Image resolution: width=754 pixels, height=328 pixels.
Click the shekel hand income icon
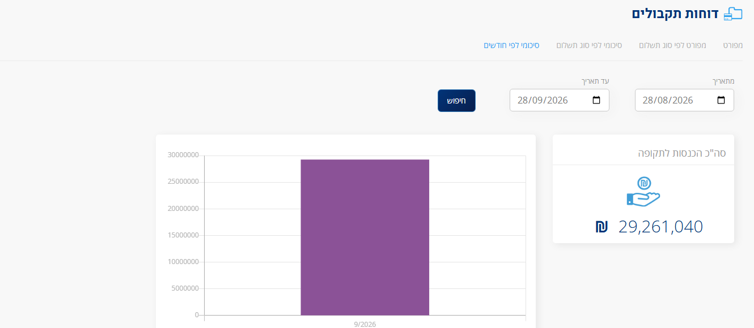[x=643, y=192]
